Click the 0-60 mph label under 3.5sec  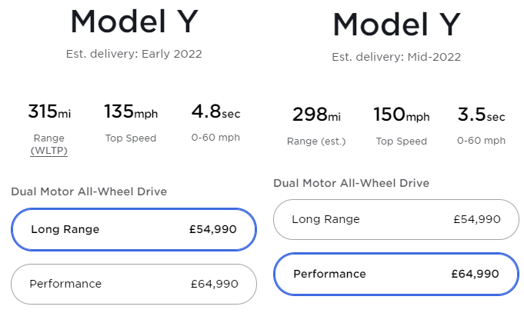[x=482, y=142]
